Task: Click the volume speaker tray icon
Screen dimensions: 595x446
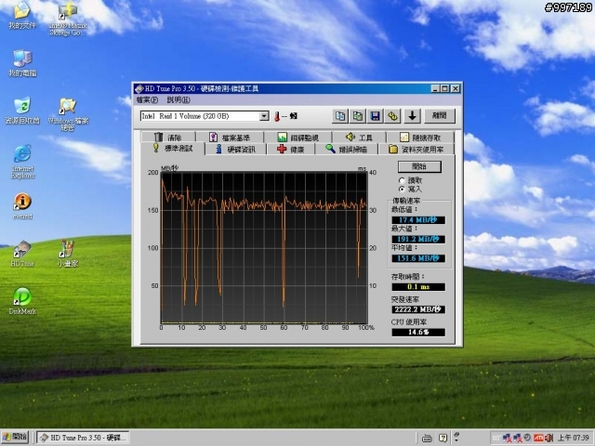Action: [x=549, y=438]
